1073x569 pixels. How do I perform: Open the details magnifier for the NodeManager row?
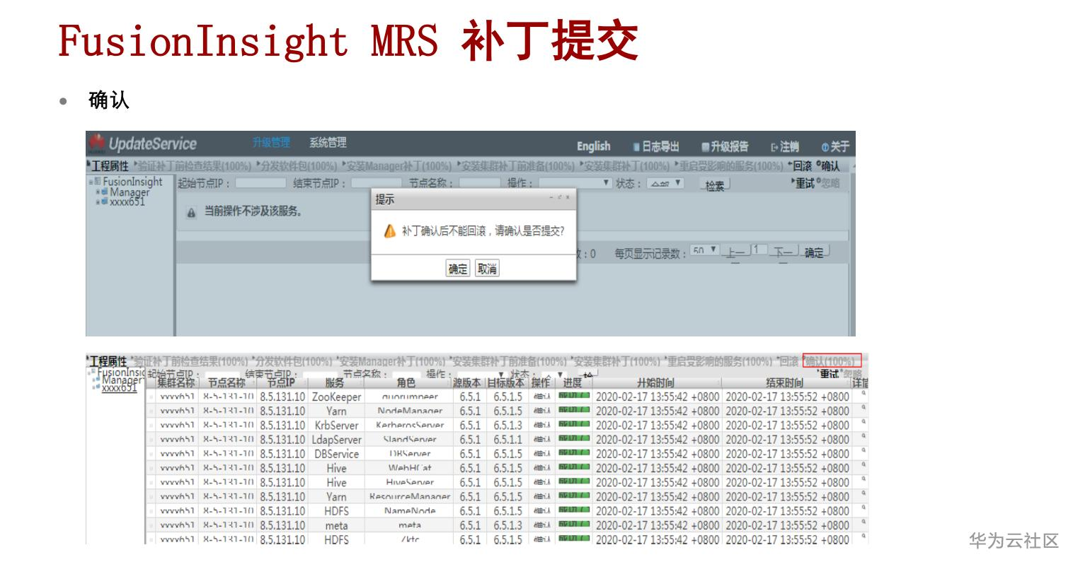point(864,409)
